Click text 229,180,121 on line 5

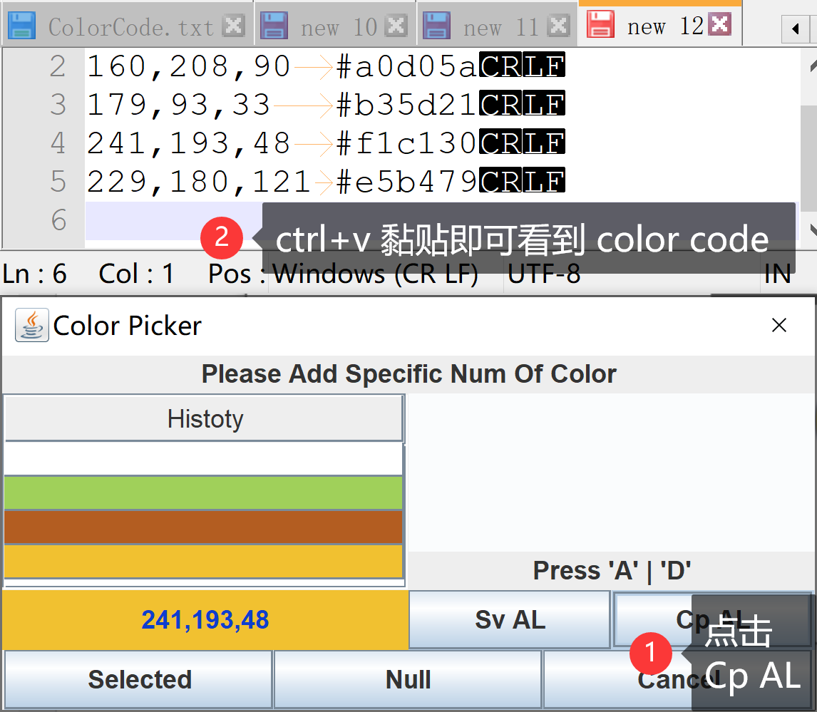pyautogui.click(x=198, y=182)
